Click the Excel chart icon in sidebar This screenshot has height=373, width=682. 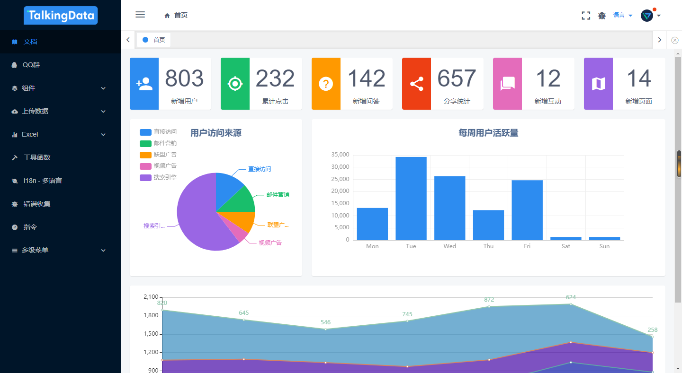coord(14,134)
